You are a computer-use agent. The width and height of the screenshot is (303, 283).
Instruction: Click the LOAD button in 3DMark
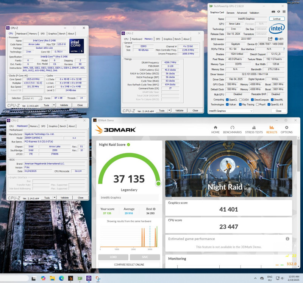tap(113, 257)
